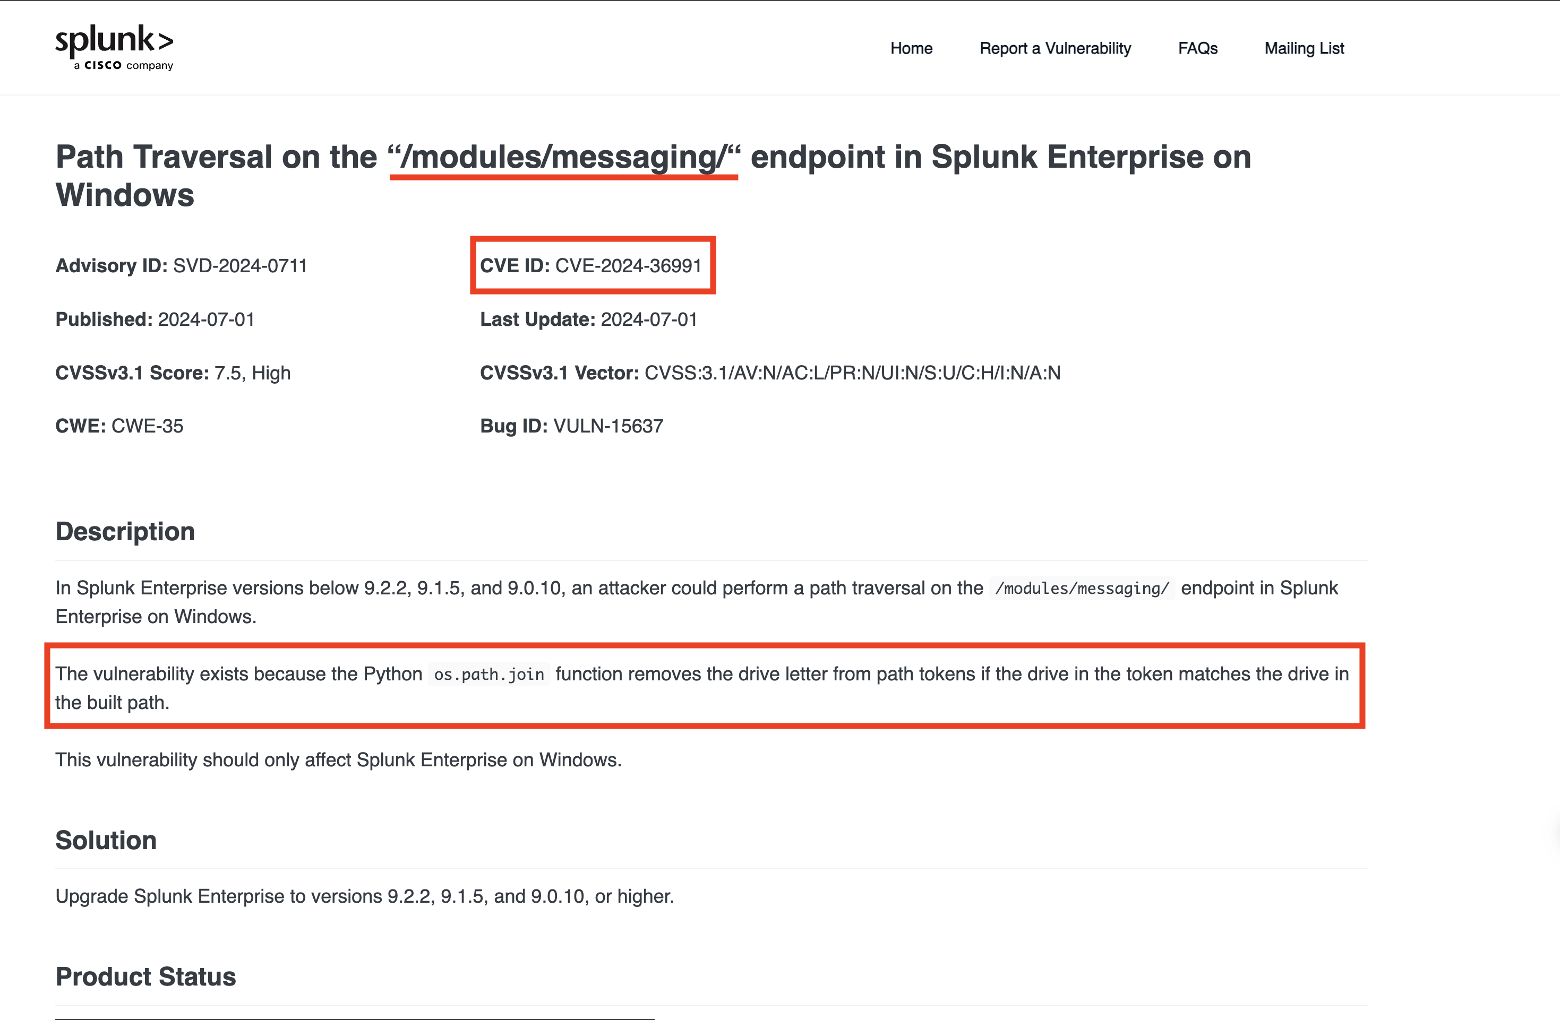1560x1020 pixels.
Task: Click the Last Update date value
Action: [648, 319]
